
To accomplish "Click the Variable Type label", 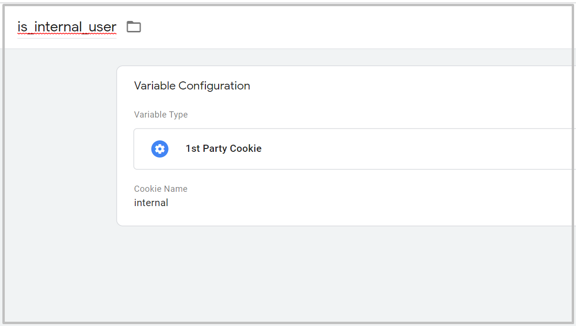I will (161, 115).
